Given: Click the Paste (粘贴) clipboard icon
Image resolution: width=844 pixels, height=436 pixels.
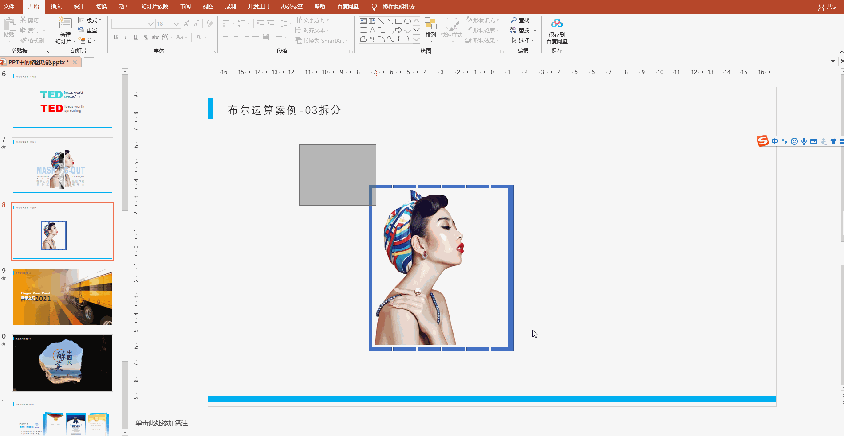Looking at the screenshot, I should click(x=9, y=24).
